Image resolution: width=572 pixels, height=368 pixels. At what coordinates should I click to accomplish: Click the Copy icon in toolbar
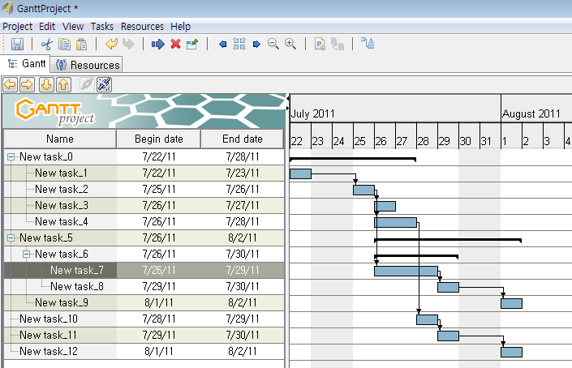click(65, 44)
